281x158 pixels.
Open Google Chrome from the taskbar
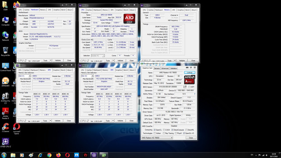point(49,155)
